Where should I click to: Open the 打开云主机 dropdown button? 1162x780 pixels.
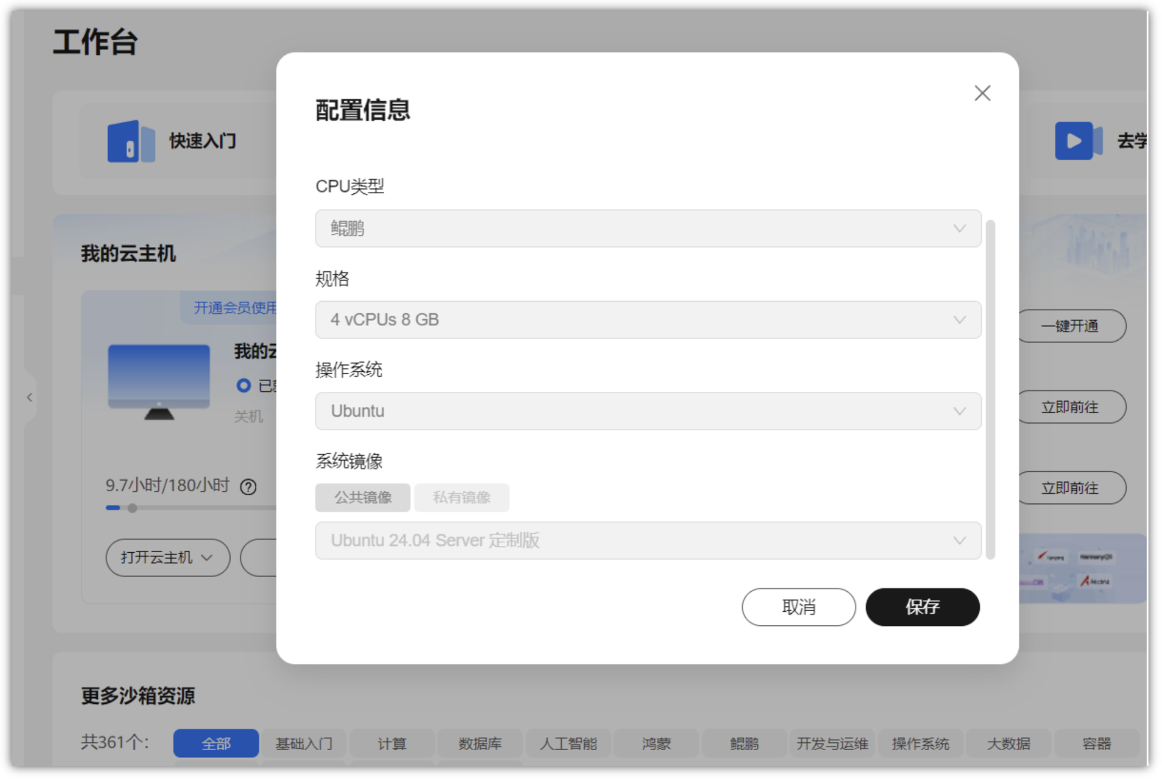[x=167, y=558]
